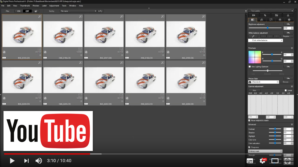
Task: Collapse the Advanced section
Action: point(292,125)
